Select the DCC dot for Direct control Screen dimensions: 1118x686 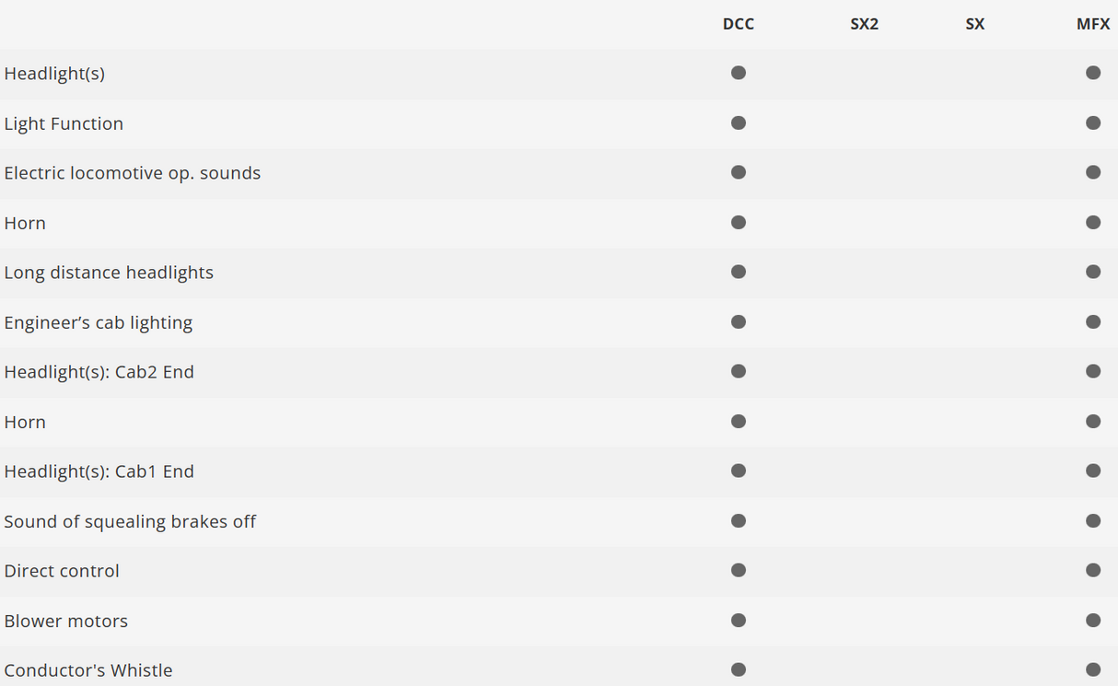pos(739,570)
